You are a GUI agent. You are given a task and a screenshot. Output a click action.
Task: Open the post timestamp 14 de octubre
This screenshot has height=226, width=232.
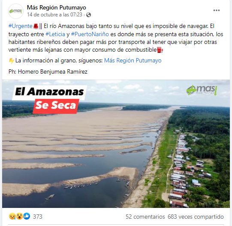[x=54, y=15]
